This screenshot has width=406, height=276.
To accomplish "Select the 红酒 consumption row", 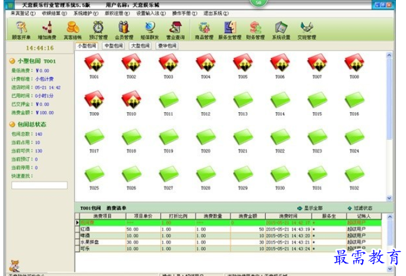I will coord(228,229).
